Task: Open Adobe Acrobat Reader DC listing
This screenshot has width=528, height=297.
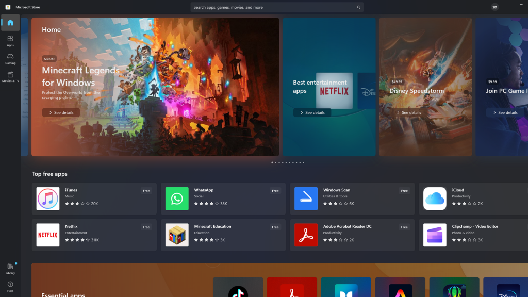Action: (x=352, y=235)
